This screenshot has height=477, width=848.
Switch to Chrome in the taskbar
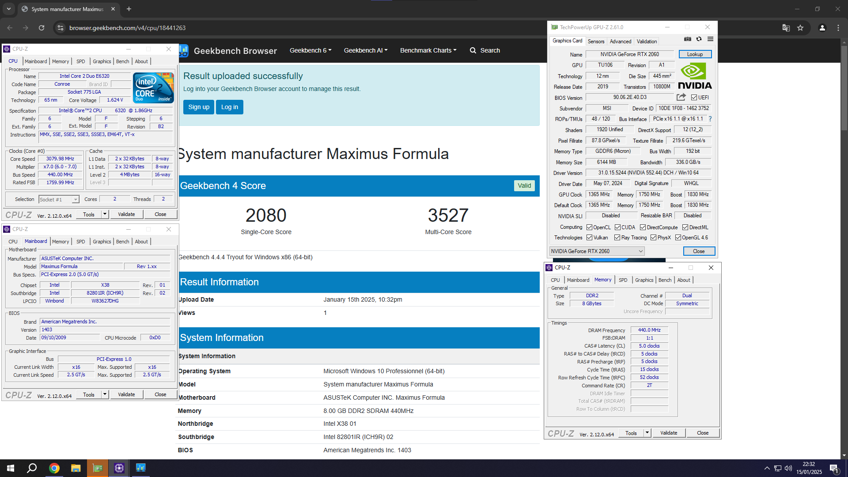[x=54, y=468]
